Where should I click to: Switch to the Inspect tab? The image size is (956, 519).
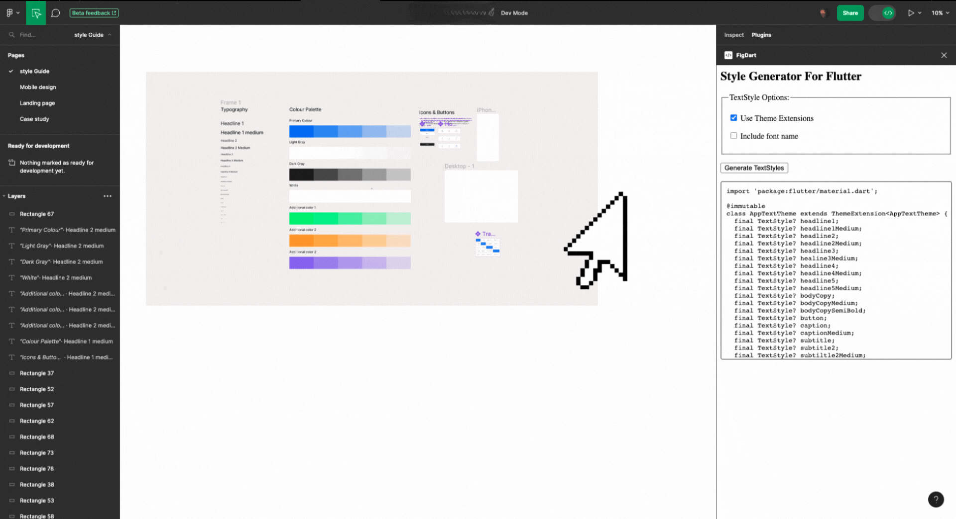tap(733, 35)
